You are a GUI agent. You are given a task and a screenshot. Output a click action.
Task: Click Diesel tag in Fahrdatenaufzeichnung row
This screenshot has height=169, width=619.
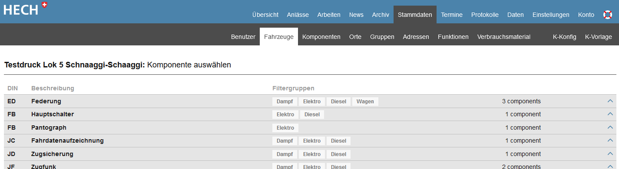click(338, 141)
